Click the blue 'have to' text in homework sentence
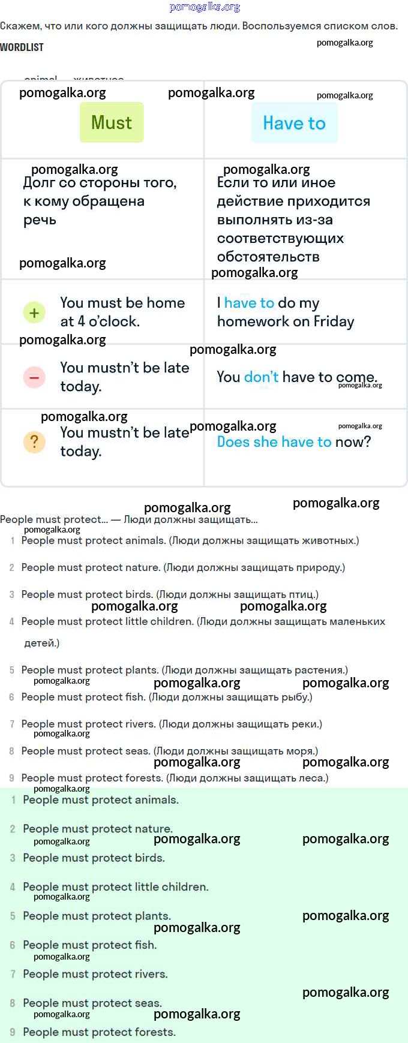The height and width of the screenshot is (1043, 408). [249, 303]
